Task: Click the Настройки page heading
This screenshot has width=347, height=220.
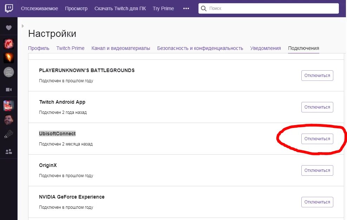Action: click(x=52, y=34)
